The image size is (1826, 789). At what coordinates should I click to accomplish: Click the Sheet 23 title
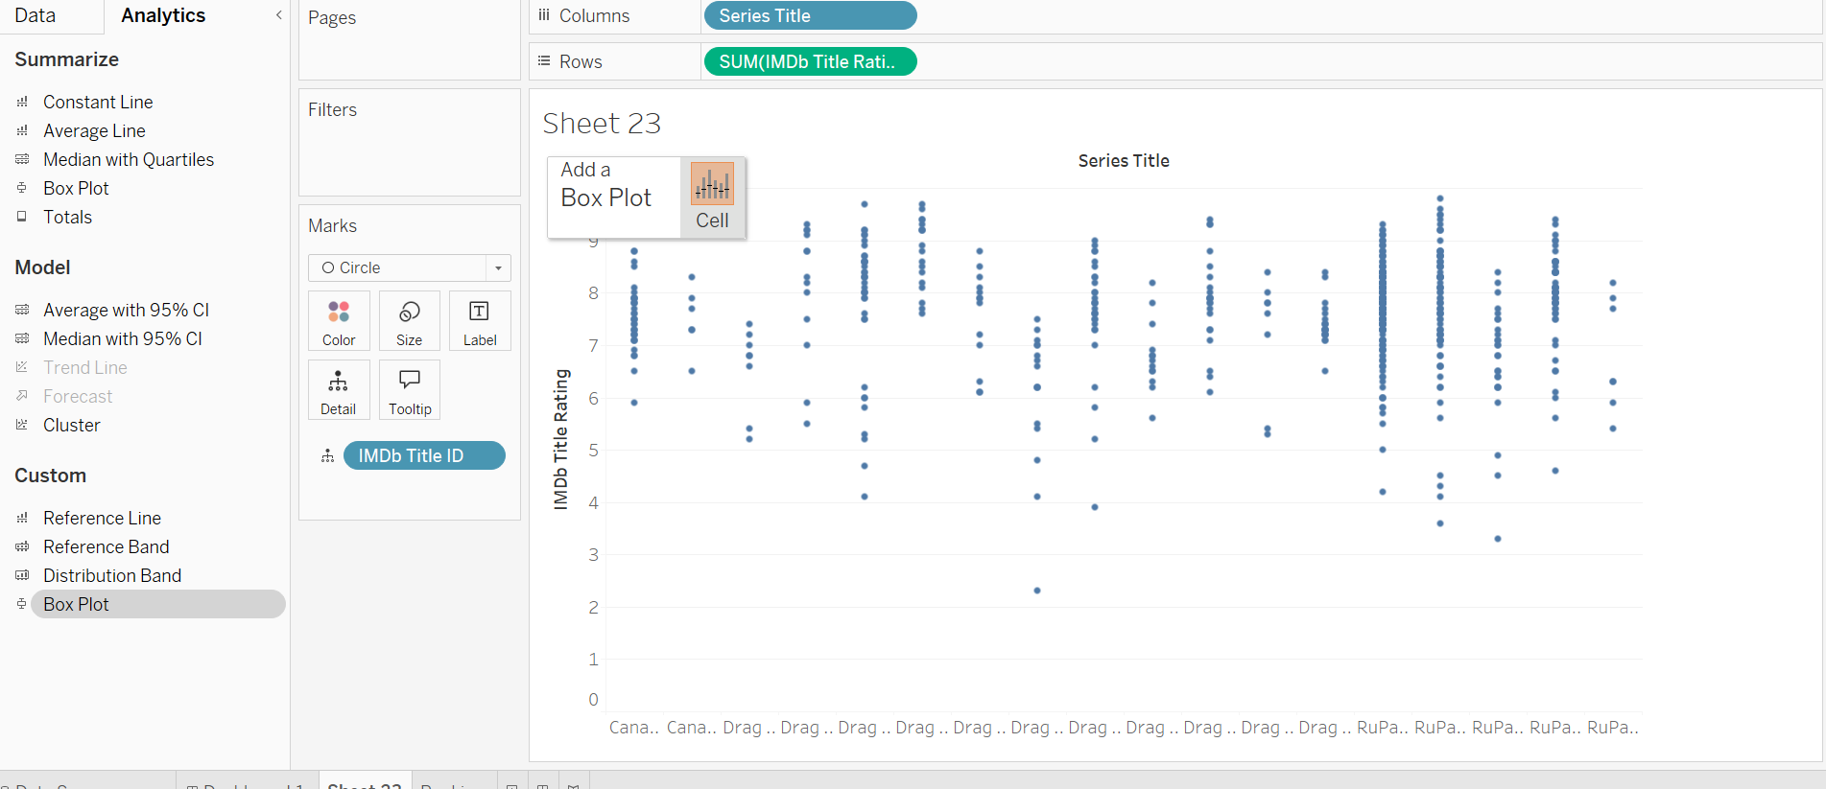pos(602,124)
